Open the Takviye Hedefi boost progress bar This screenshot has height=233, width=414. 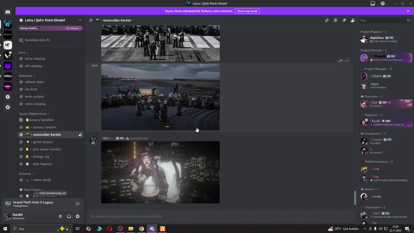pyautogui.click(x=50, y=28)
